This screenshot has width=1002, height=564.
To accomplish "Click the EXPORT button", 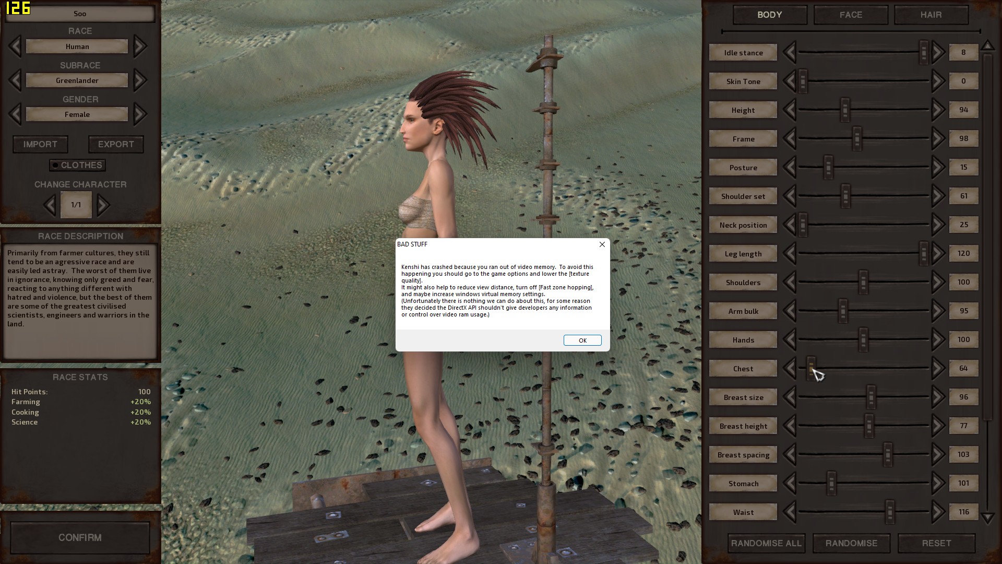I will click(116, 144).
